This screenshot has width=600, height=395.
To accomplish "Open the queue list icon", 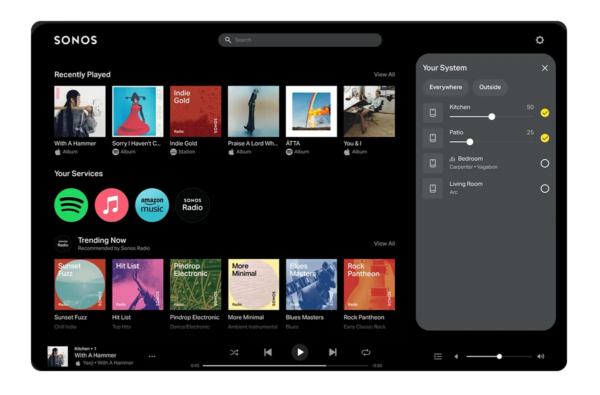I will pos(438,357).
